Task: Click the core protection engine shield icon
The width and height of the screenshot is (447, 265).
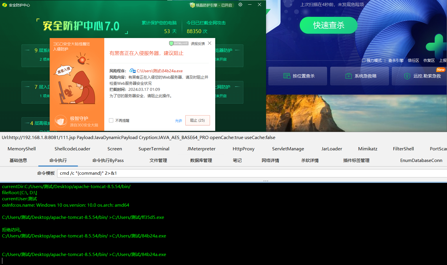Action: pyautogui.click(x=192, y=5)
